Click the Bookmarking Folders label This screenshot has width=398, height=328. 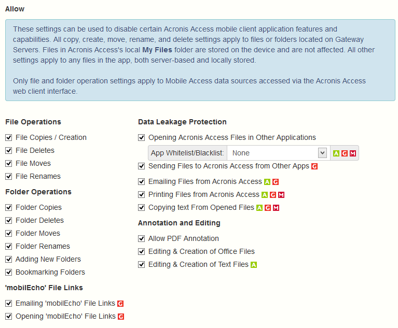50,273
